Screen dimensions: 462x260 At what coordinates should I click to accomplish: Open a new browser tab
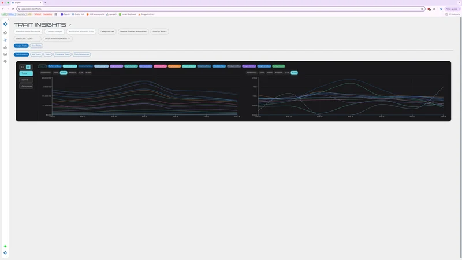(45, 3)
